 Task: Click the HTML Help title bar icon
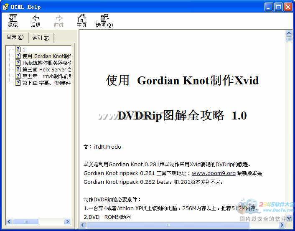coord(5,7)
